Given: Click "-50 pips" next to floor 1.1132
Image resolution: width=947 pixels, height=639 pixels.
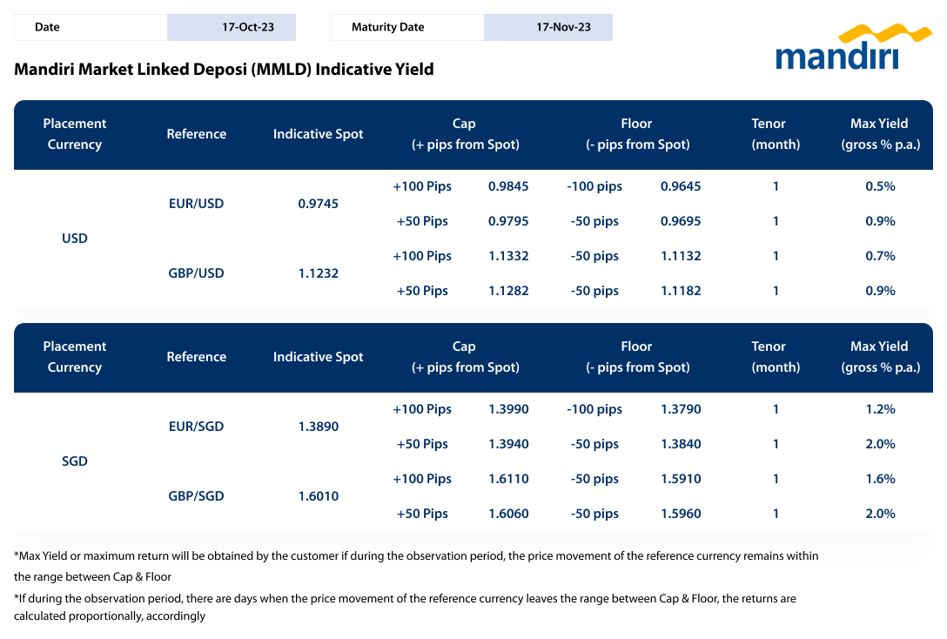Looking at the screenshot, I should [594, 257].
